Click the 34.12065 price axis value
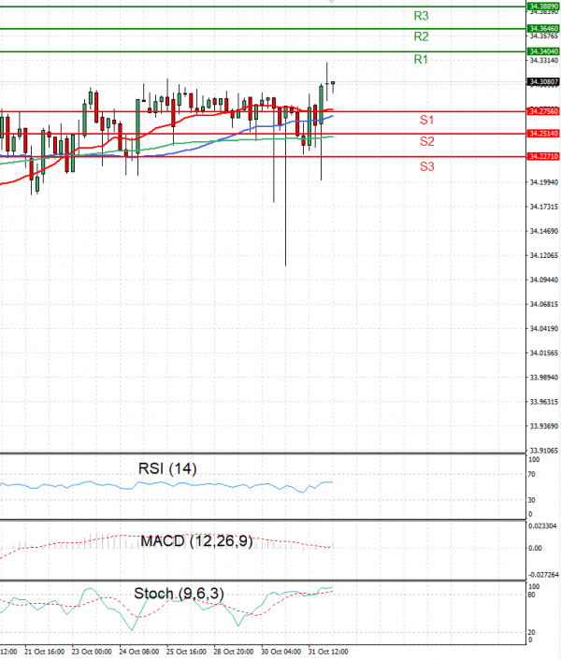Viewport: 561px width, 660px height. pos(544,255)
